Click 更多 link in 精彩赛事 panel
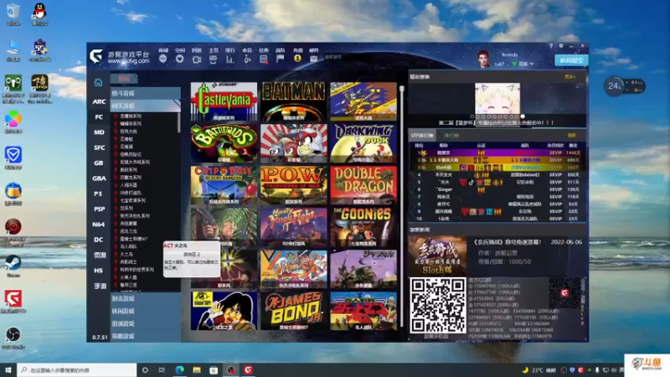 (x=569, y=77)
